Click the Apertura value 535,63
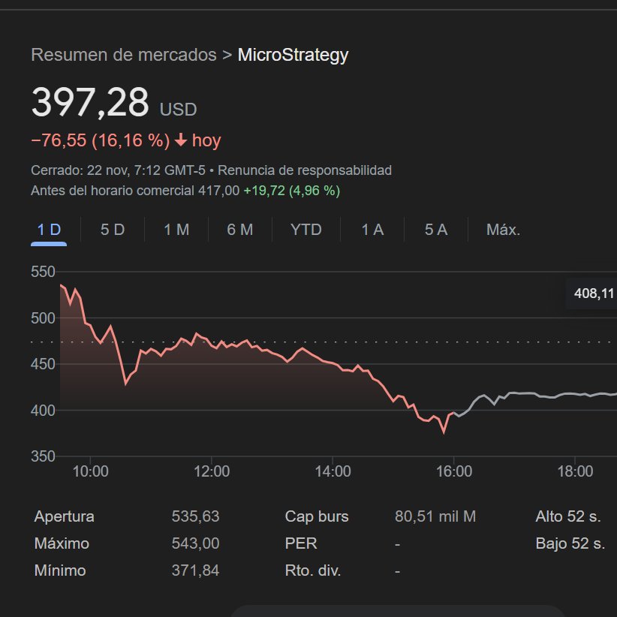 click(195, 516)
